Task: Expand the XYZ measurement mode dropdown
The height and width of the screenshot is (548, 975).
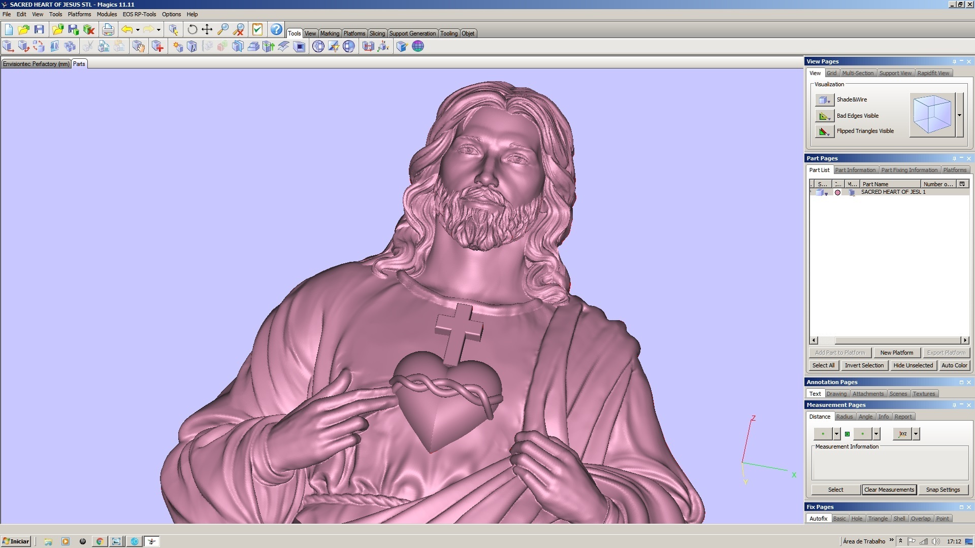Action: coord(916,434)
